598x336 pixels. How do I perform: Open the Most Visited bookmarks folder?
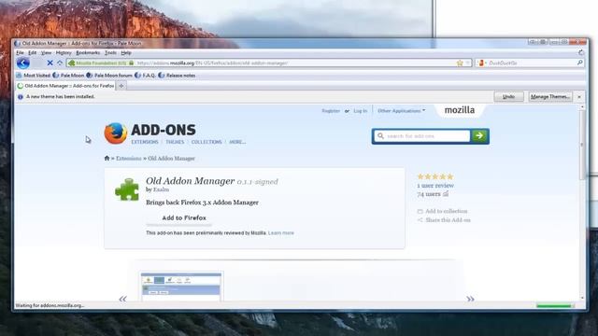pos(34,76)
